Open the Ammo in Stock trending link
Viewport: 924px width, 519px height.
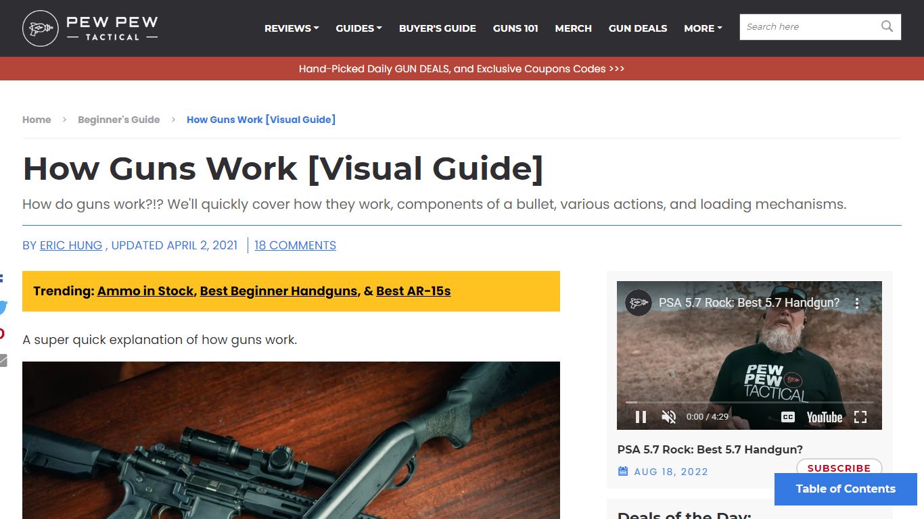[145, 291]
